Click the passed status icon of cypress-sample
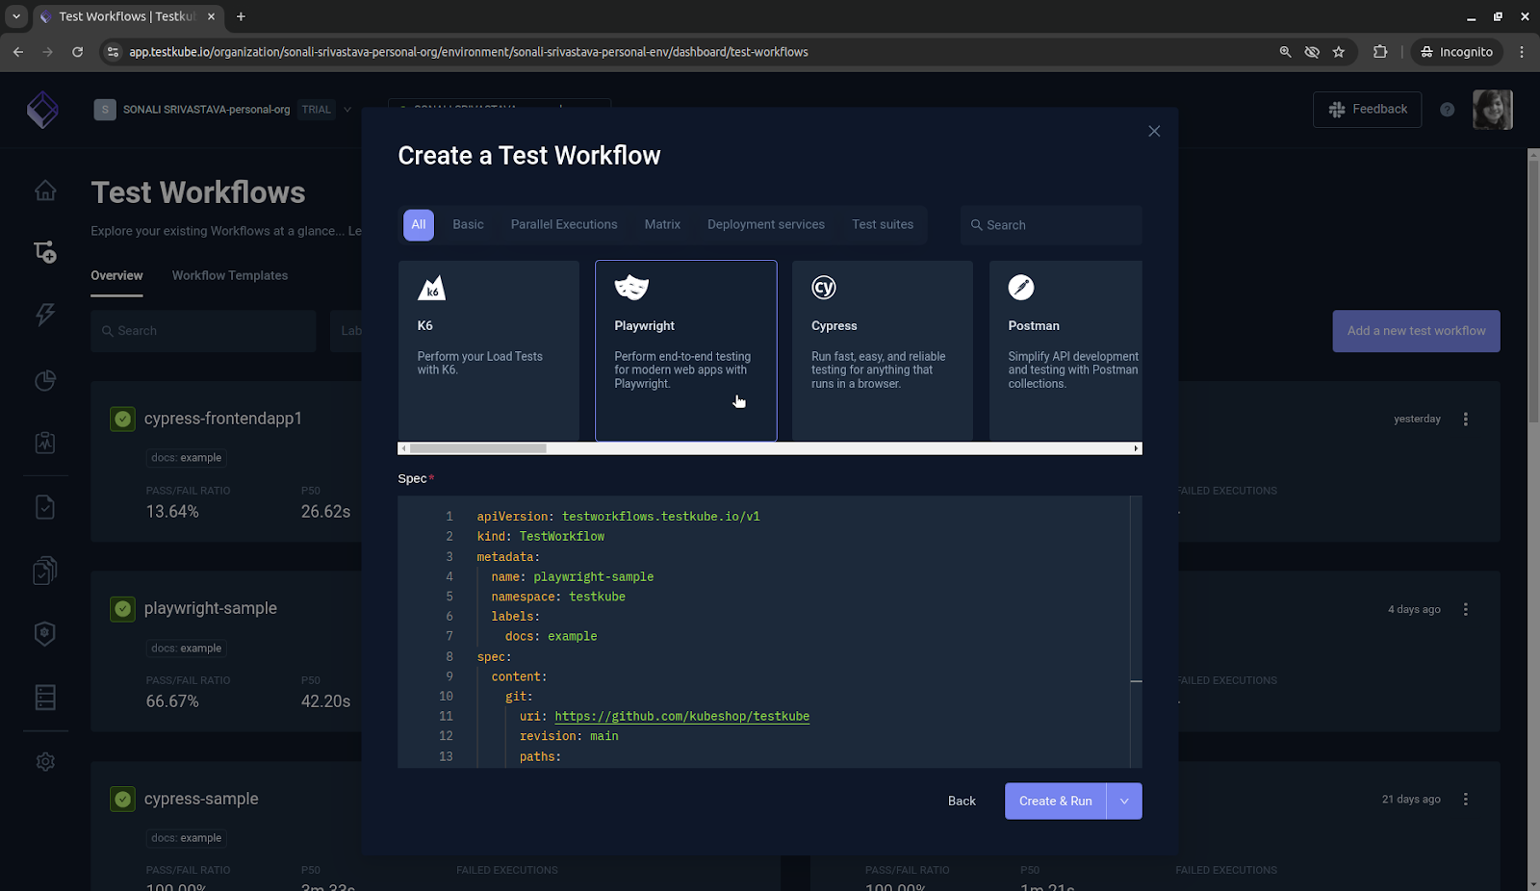The height and width of the screenshot is (891, 1540). tap(122, 799)
